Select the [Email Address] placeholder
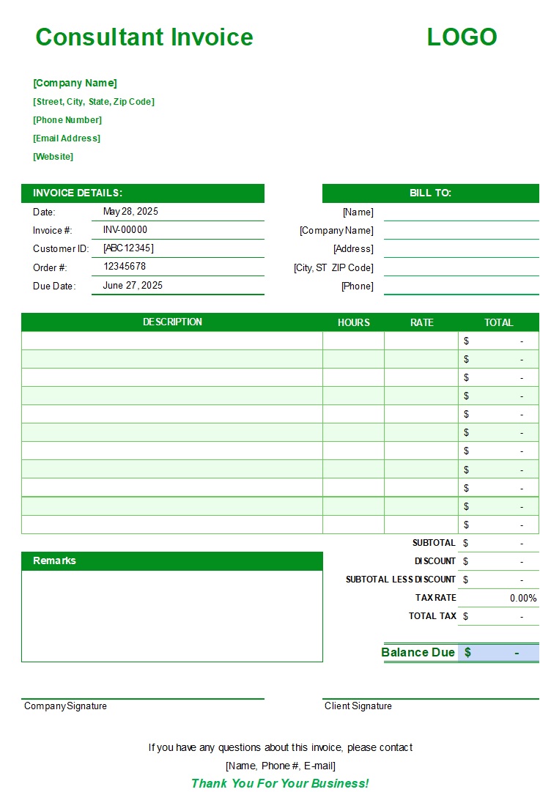This screenshot has width=540, height=792. 67,138
